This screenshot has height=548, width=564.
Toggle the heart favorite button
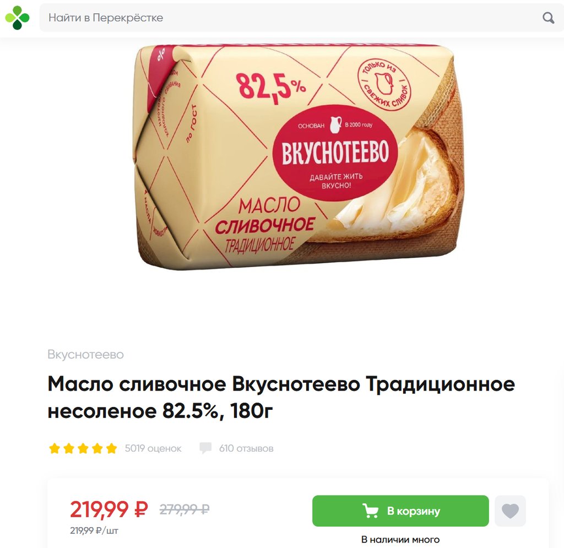pos(510,511)
